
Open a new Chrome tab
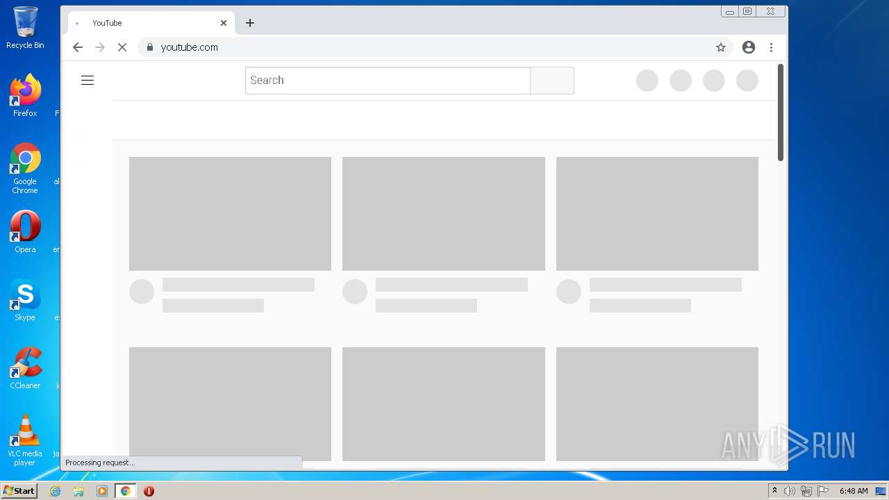[x=250, y=23]
